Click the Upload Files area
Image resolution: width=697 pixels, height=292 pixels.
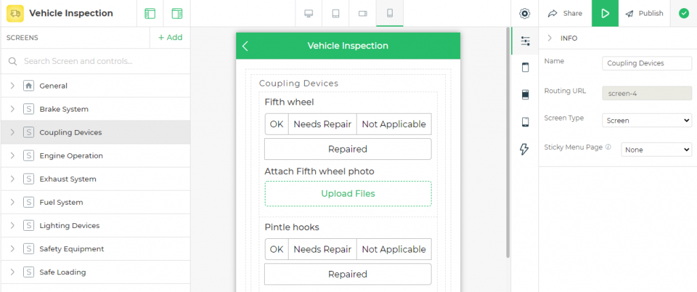point(348,194)
